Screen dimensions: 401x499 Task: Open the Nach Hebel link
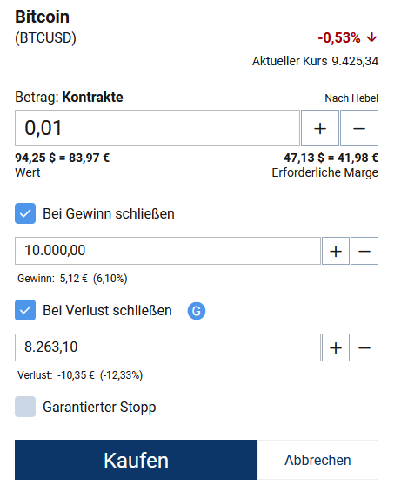351,98
